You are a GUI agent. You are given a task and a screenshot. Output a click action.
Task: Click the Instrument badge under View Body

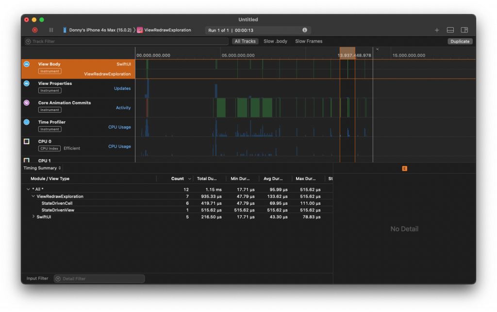(50, 71)
